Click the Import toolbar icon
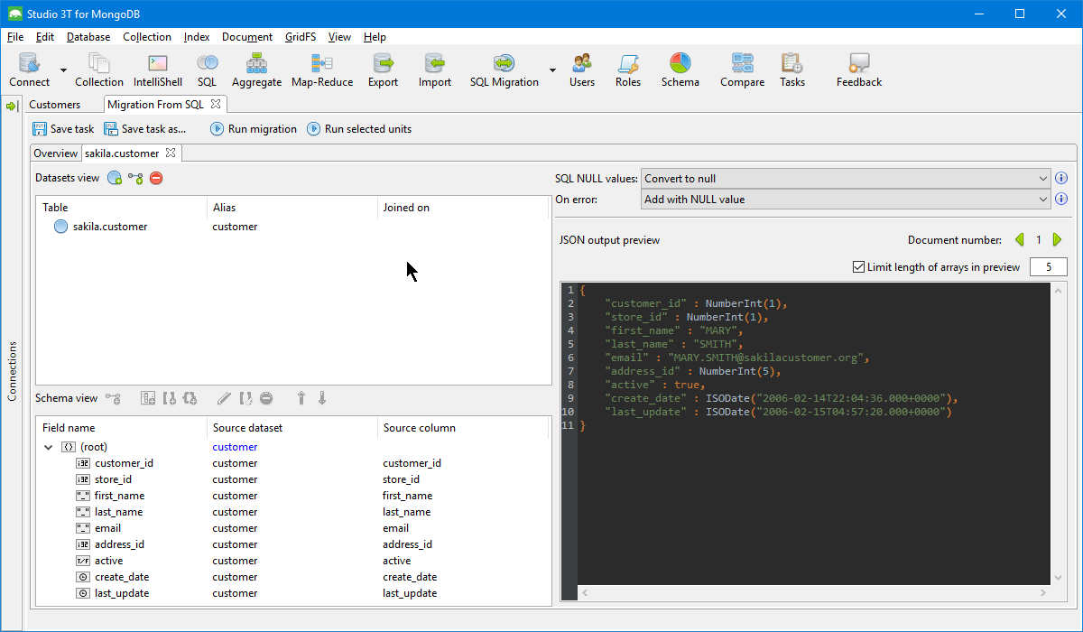The width and height of the screenshot is (1083, 632). tap(435, 63)
